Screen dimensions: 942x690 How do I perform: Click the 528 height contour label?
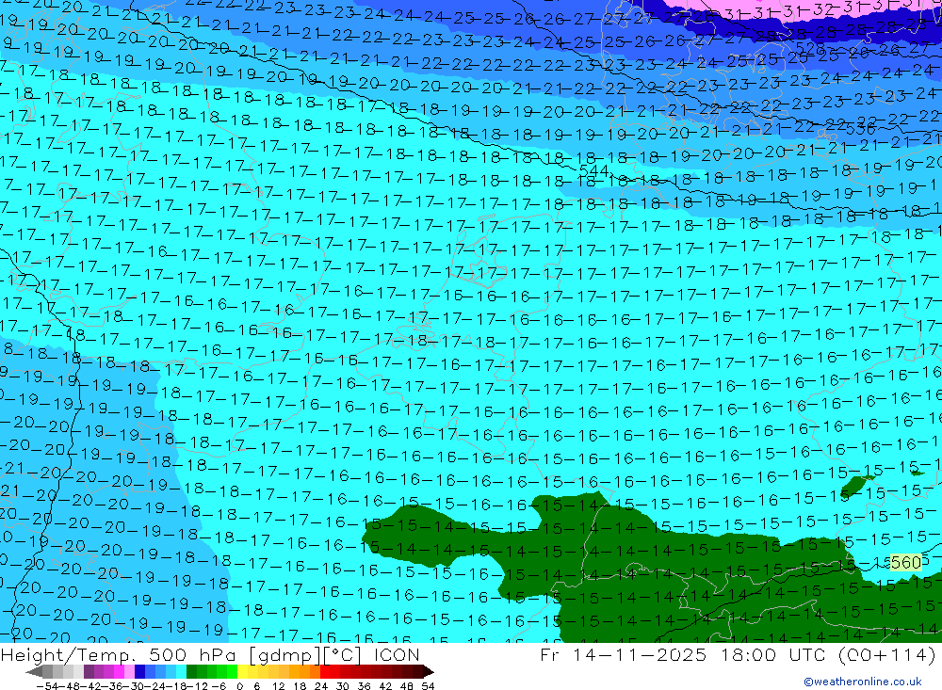809,49
